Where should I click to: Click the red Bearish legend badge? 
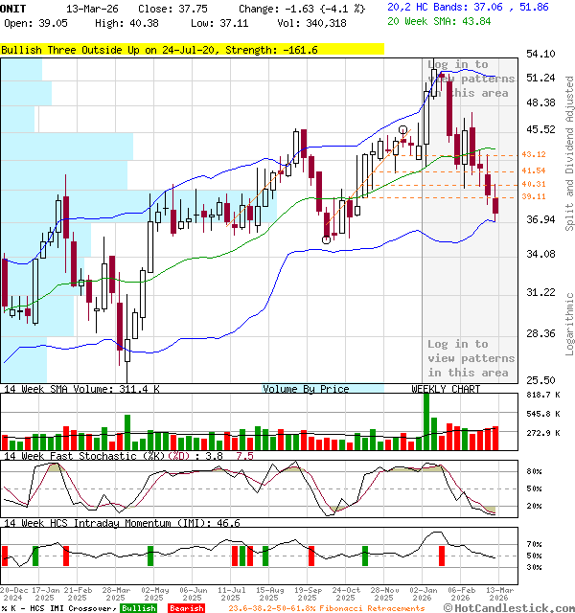pyautogui.click(x=186, y=608)
